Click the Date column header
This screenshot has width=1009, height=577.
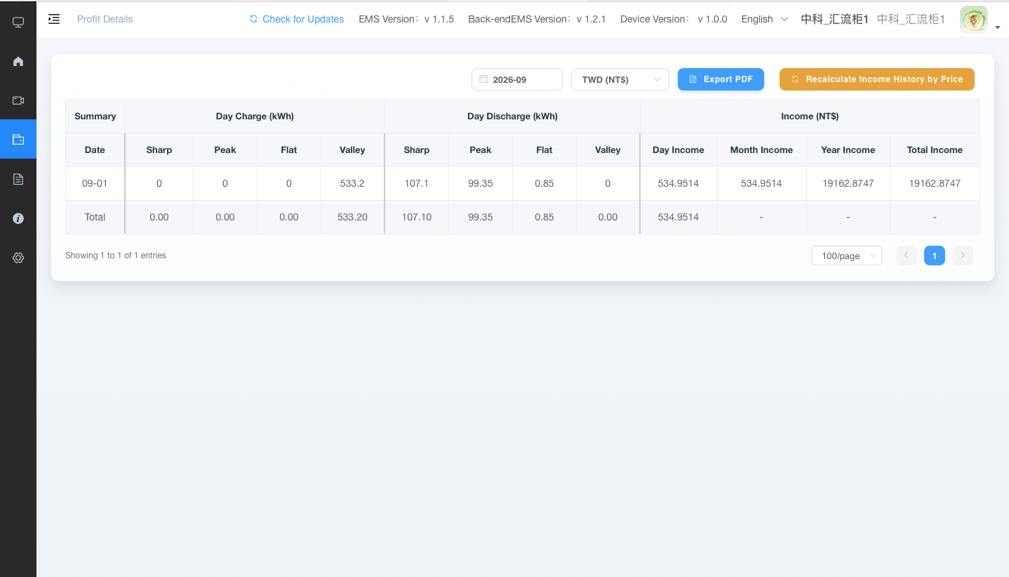[95, 150]
